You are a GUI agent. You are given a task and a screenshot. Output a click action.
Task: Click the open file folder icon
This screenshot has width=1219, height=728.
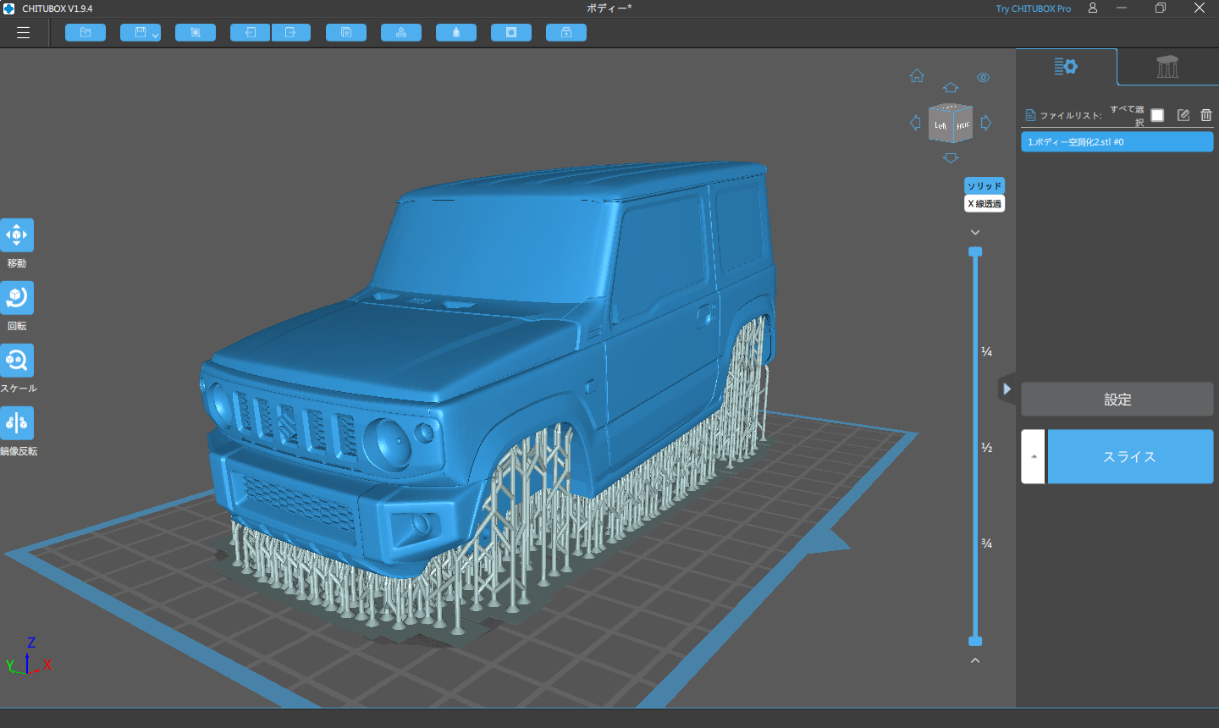[x=85, y=33]
